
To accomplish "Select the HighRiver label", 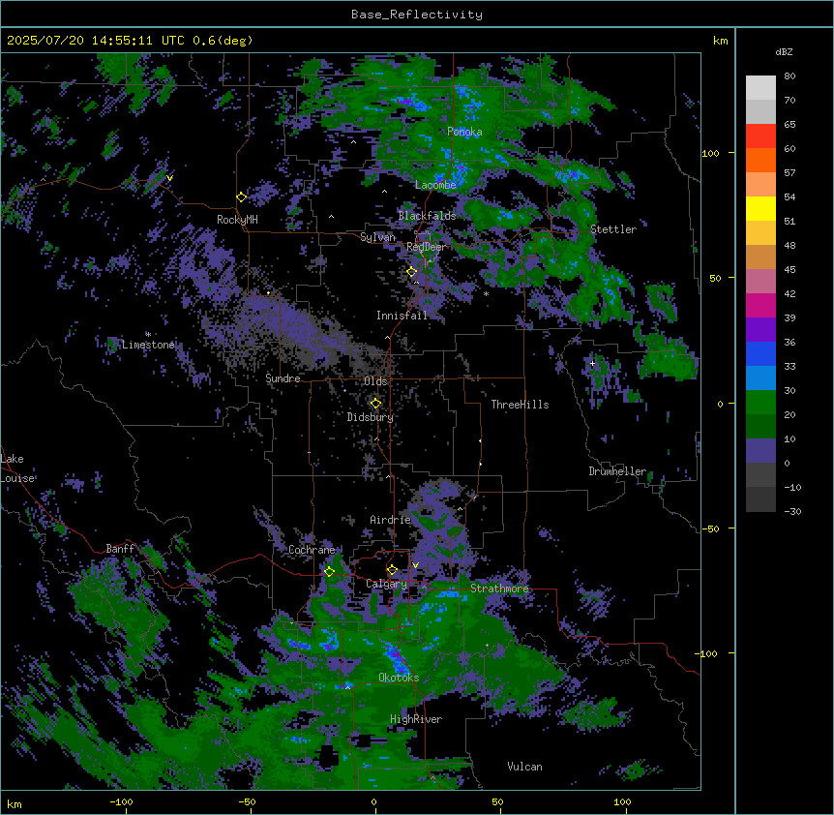I will tap(416, 719).
